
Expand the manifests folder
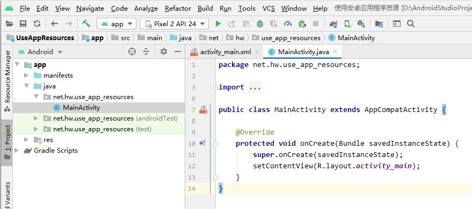[x=26, y=76]
